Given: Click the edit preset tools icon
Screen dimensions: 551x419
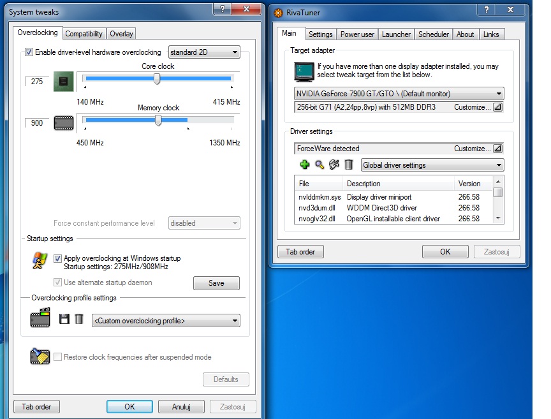Looking at the screenshot, I should coord(334,165).
